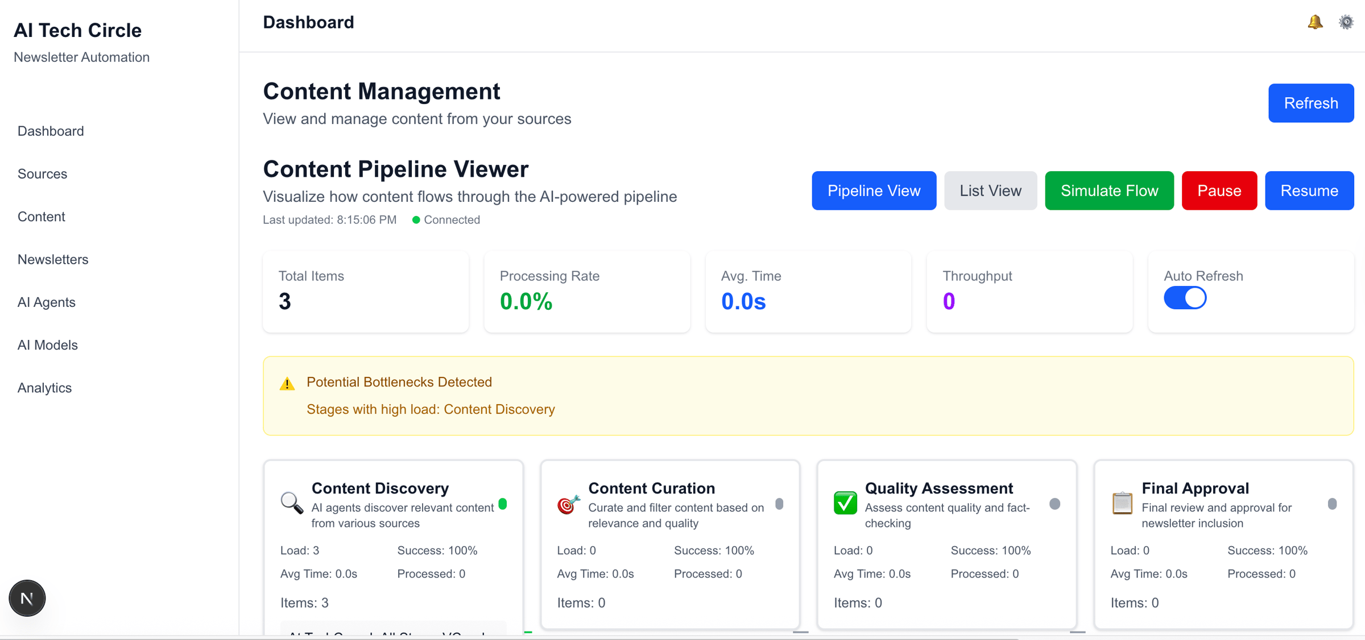This screenshot has width=1365, height=640.
Task: Go to the Analytics section
Action: [x=44, y=388]
